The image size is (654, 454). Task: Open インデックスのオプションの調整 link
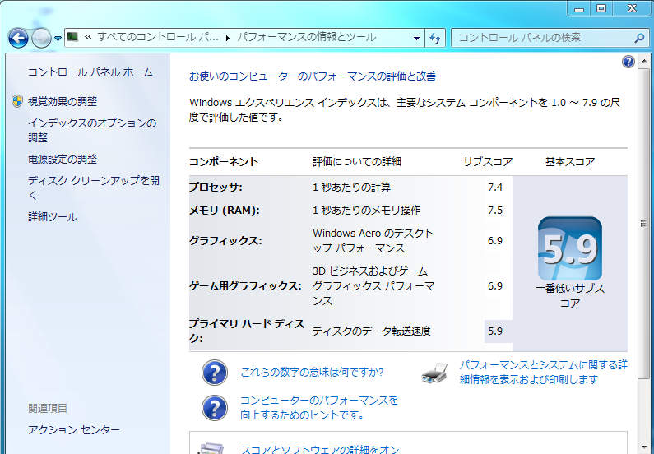point(92,130)
